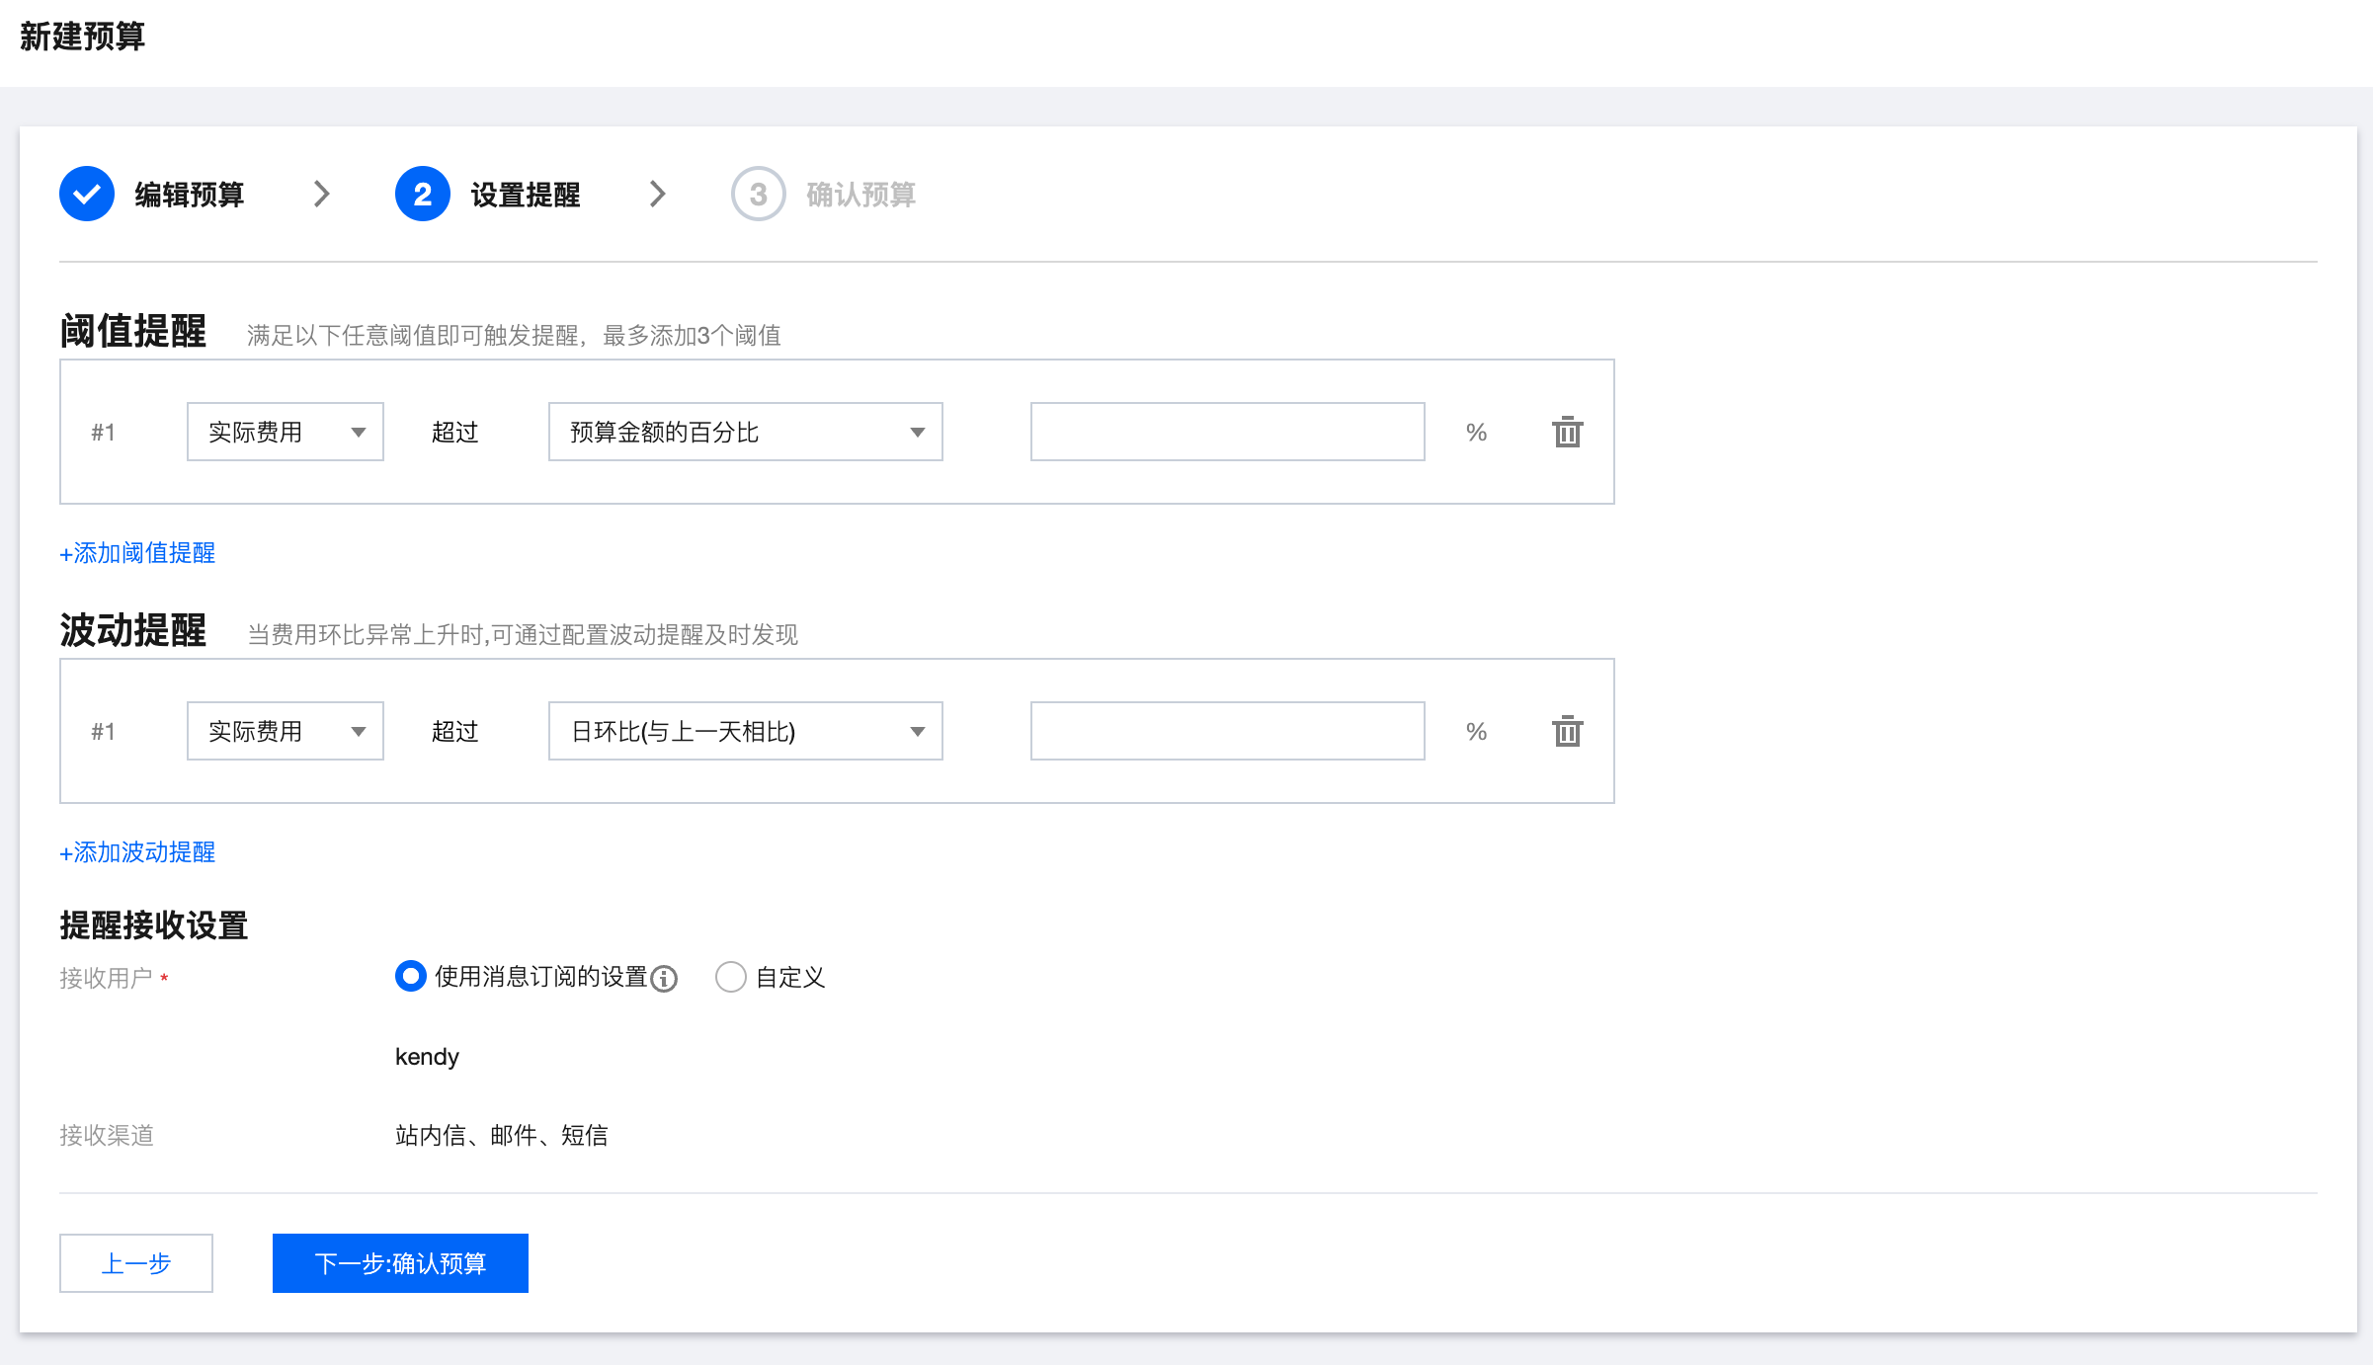Viewport: 2373px width, 1365px height.
Task: Go to 确认预算 step label
Action: click(860, 195)
